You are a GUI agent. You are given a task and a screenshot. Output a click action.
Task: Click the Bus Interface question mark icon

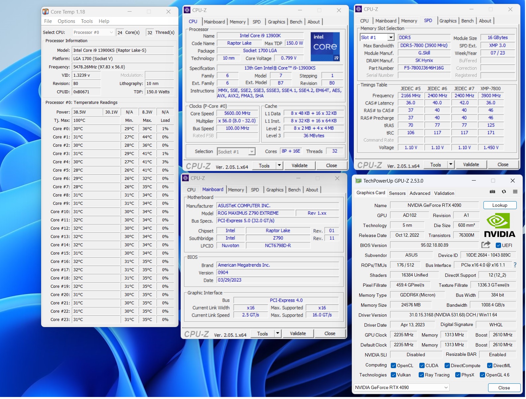(515, 265)
